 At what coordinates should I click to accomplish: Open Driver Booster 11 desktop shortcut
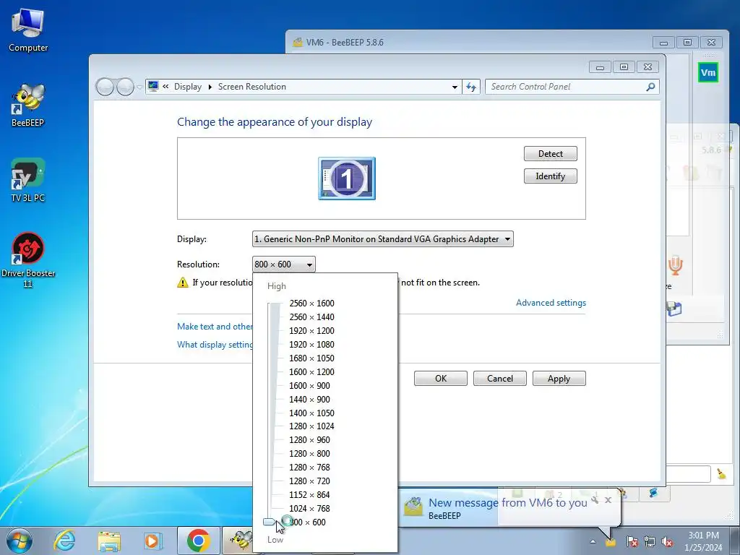pyautogui.click(x=28, y=260)
